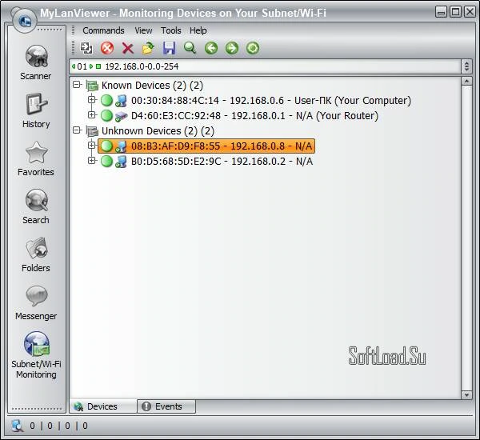The height and width of the screenshot is (440, 480).
Task: Expand the 192.168.0.6 User-ПК node
Action: (91, 99)
